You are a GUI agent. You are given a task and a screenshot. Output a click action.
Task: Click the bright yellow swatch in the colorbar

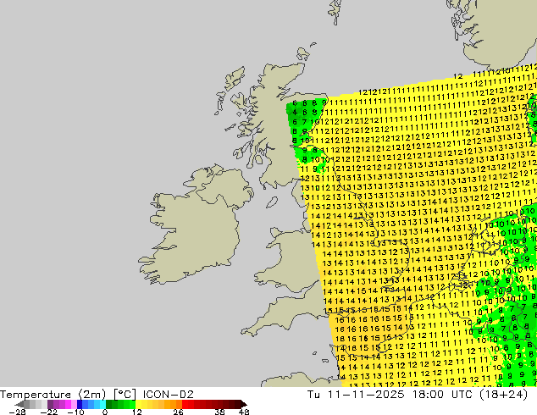pos(138,404)
